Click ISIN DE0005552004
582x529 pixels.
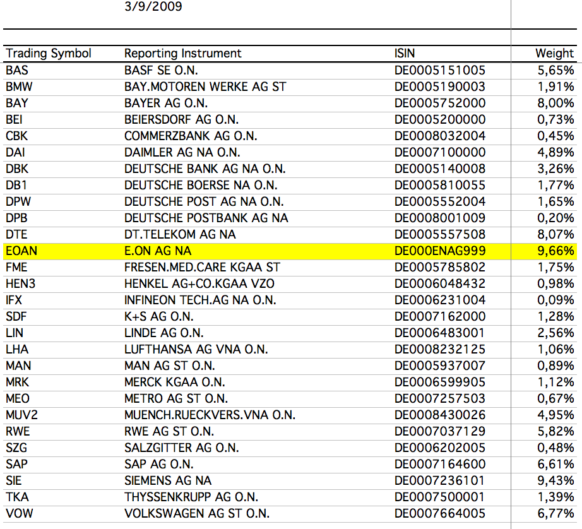(440, 201)
